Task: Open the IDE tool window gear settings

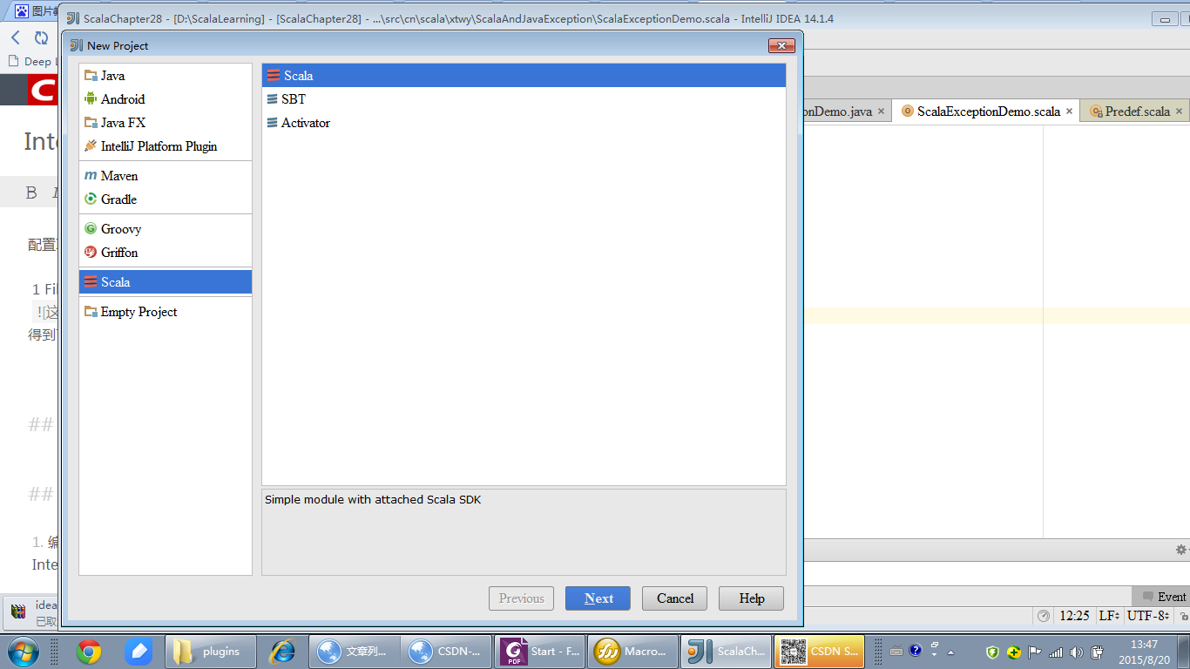Action: point(1182,550)
